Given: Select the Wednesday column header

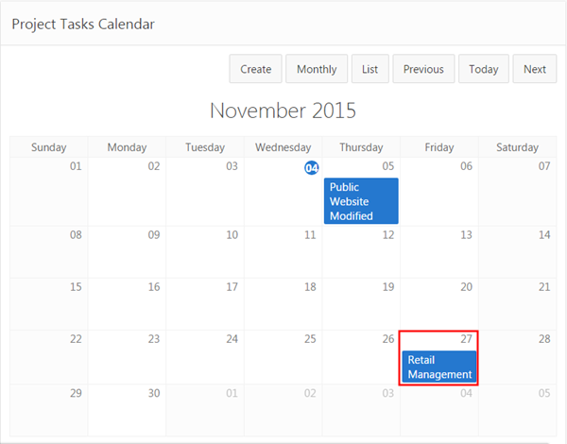Looking at the screenshot, I should pyautogui.click(x=283, y=147).
